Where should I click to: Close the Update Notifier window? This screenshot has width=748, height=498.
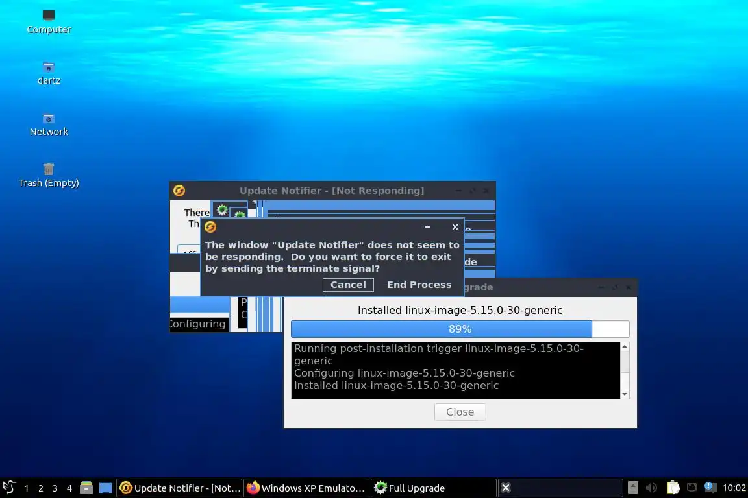[x=486, y=191]
